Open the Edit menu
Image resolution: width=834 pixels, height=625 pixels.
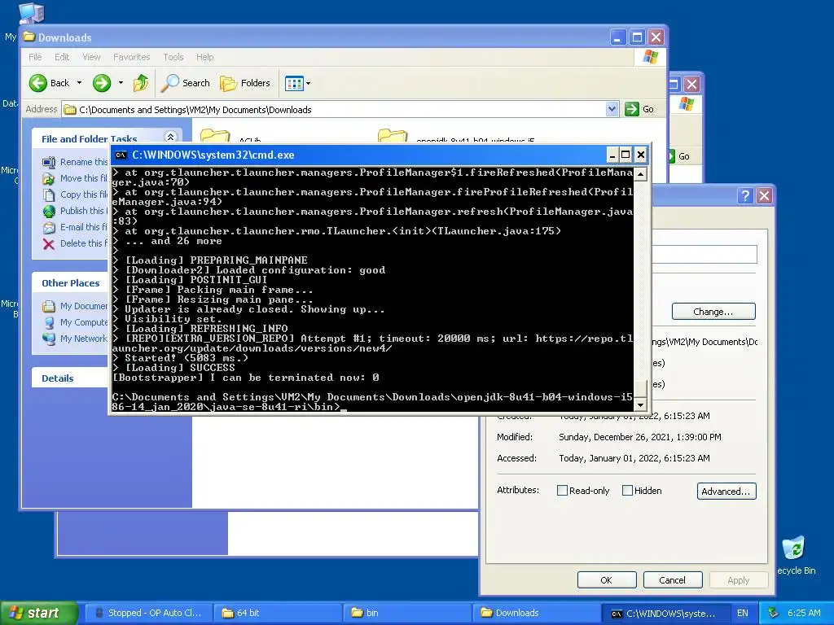pyautogui.click(x=62, y=57)
